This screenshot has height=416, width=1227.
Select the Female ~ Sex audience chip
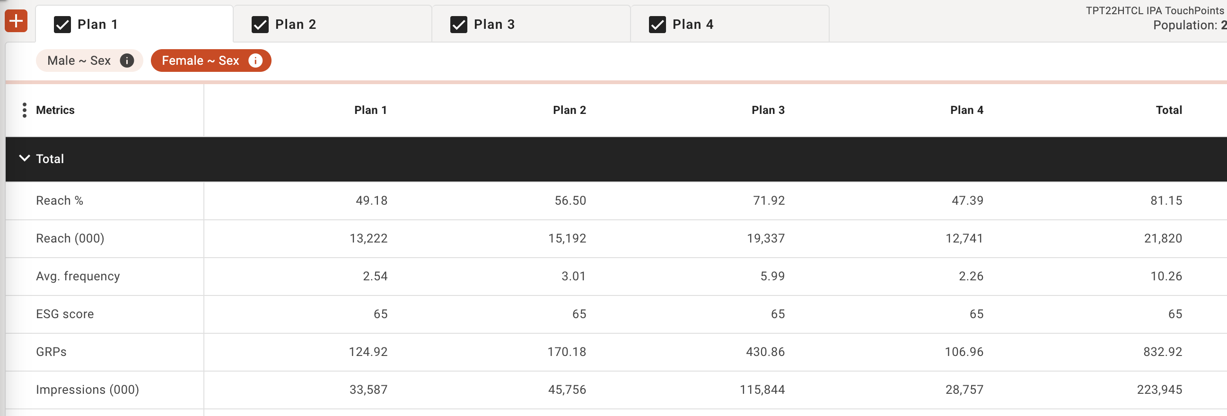pos(211,61)
